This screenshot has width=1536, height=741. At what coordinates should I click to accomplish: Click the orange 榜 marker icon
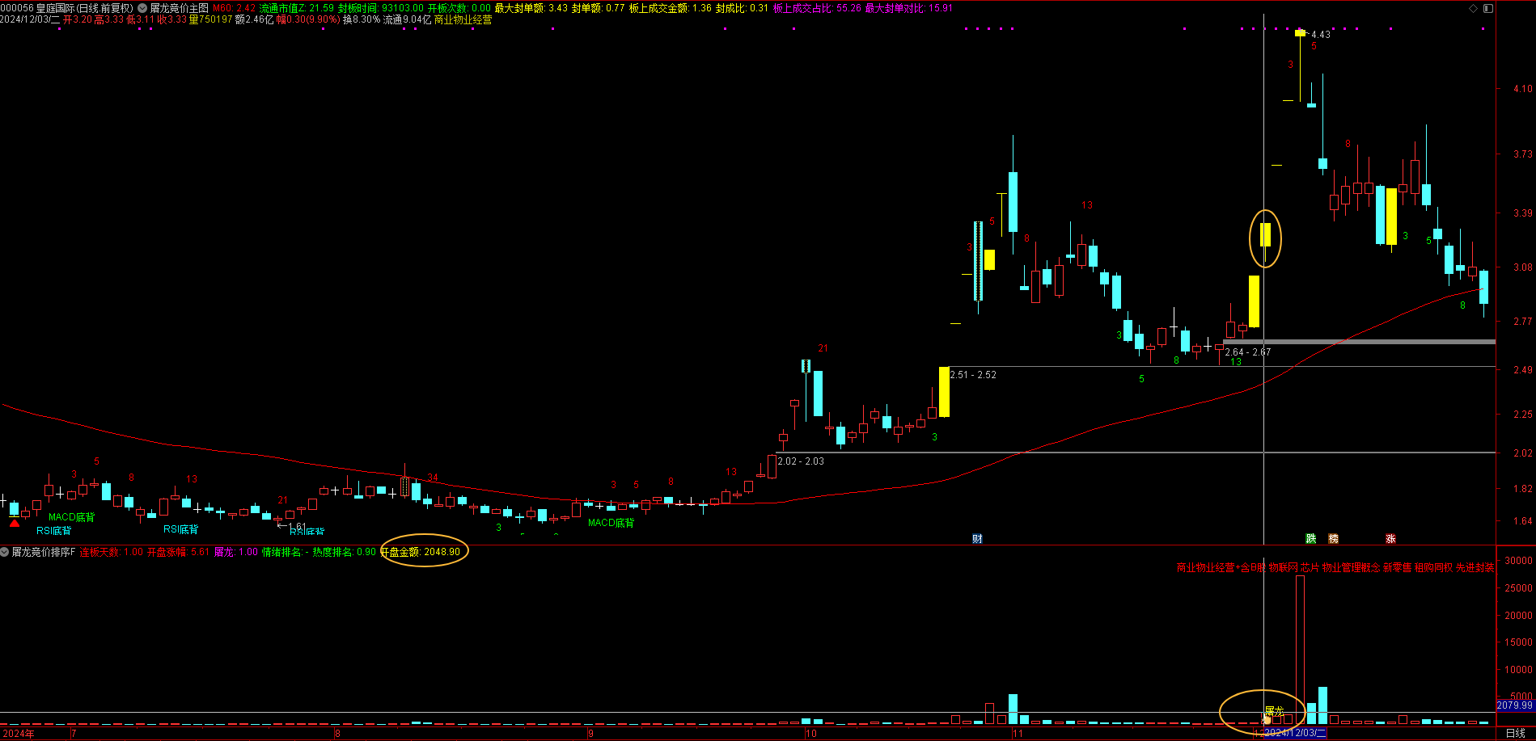tap(1334, 539)
